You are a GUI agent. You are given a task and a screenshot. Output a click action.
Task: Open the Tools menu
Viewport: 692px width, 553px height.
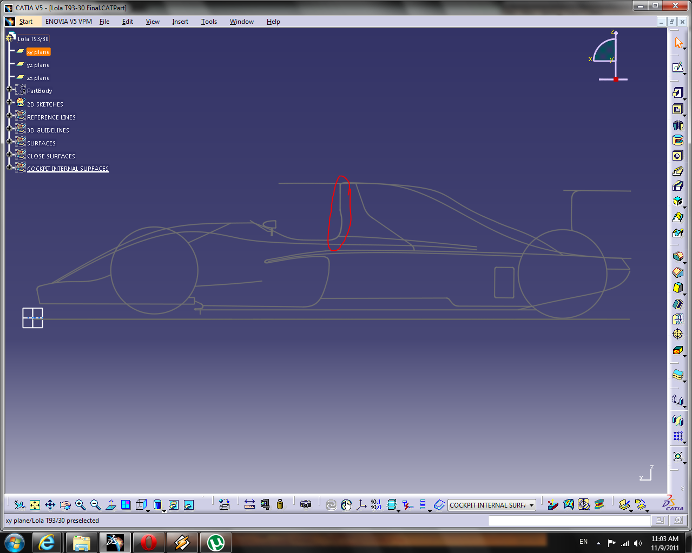(x=209, y=22)
